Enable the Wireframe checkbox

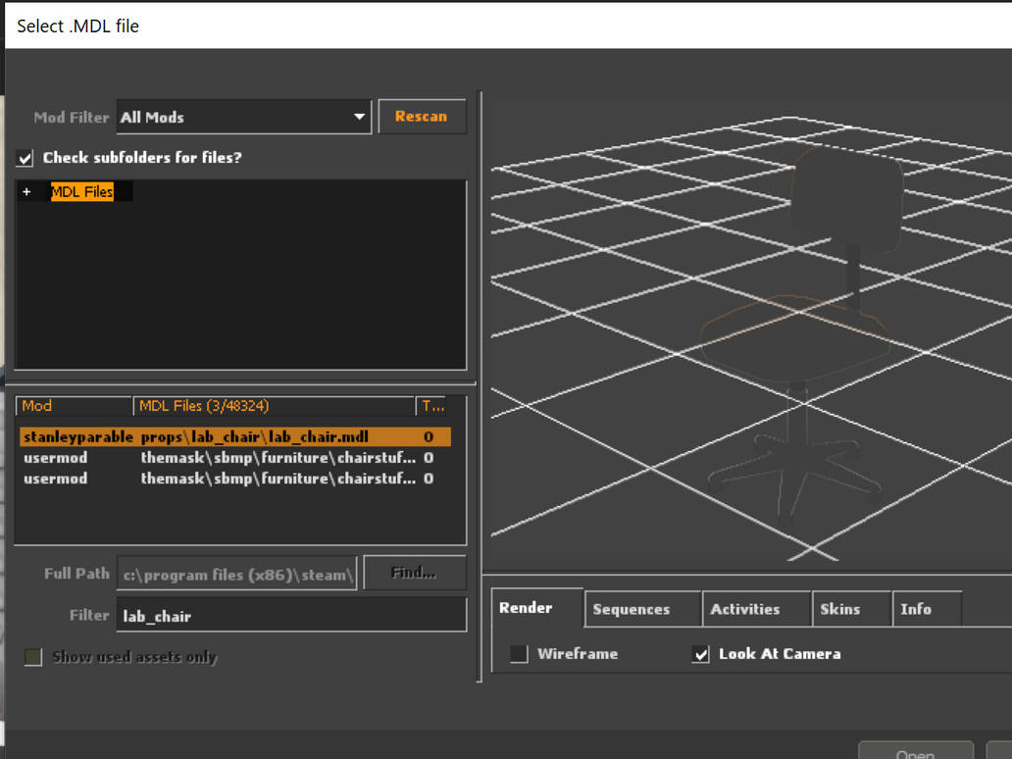point(519,654)
